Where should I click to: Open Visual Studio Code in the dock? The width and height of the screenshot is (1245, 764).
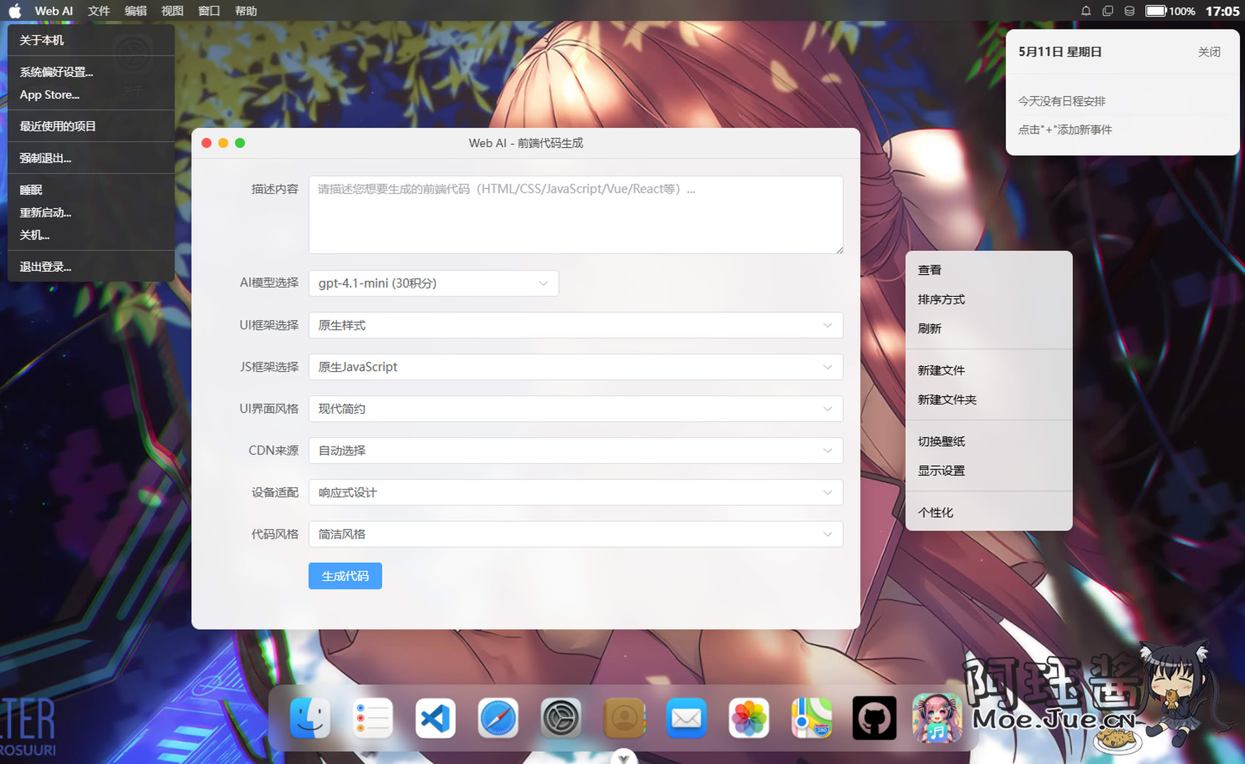click(435, 718)
